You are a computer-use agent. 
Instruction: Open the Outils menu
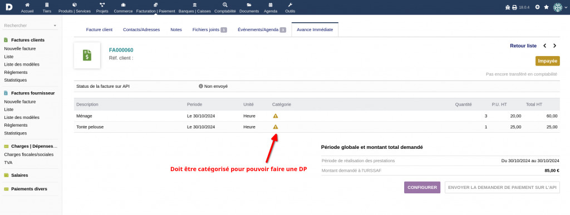pyautogui.click(x=290, y=8)
